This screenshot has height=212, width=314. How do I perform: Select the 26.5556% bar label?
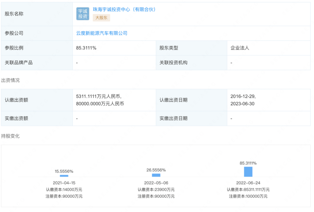156,170
